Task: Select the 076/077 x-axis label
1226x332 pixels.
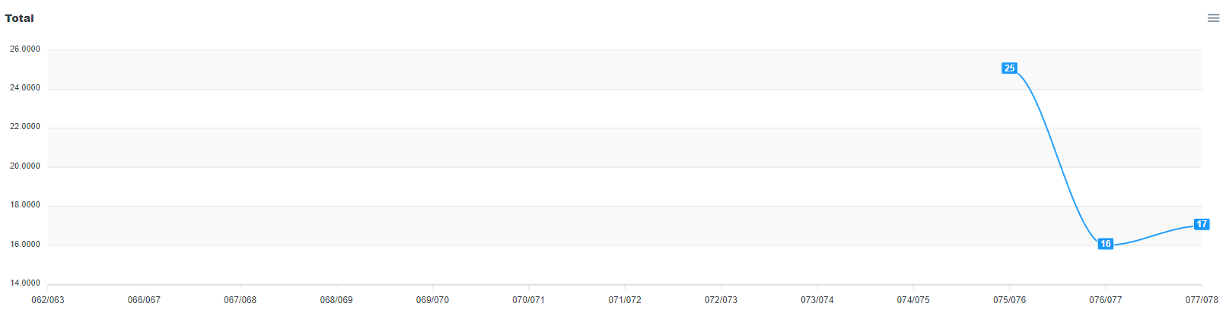Action: [x=1105, y=300]
